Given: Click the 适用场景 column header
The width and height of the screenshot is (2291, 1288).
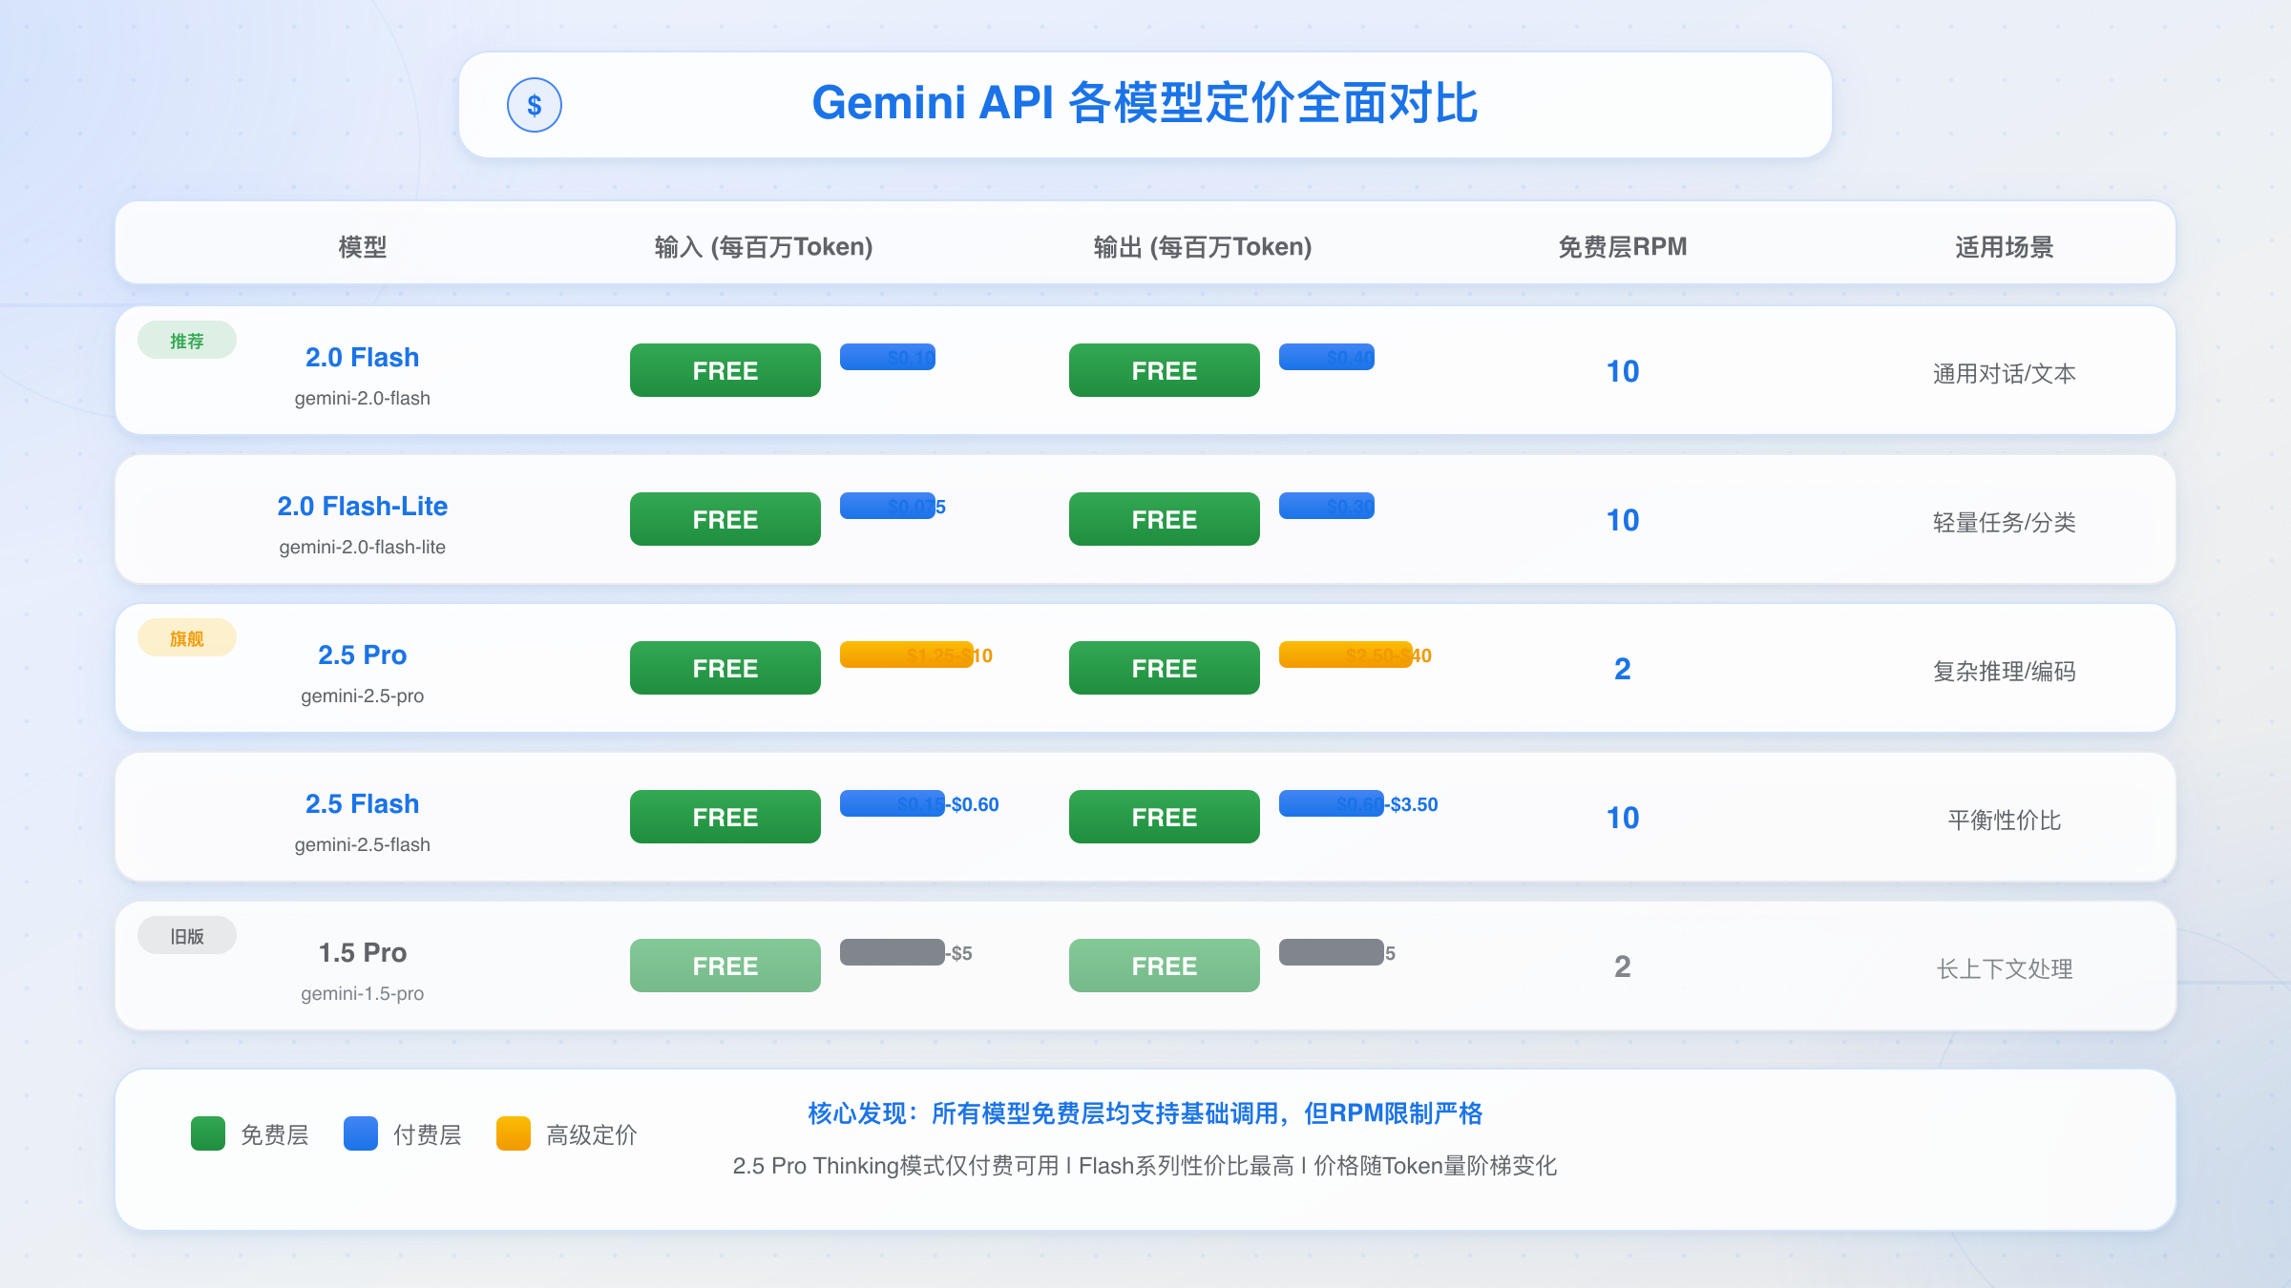Looking at the screenshot, I should pos(2005,247).
